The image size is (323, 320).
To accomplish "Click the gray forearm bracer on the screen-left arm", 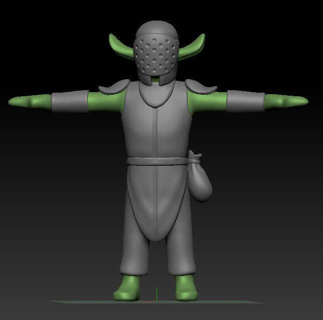I will (x=70, y=102).
